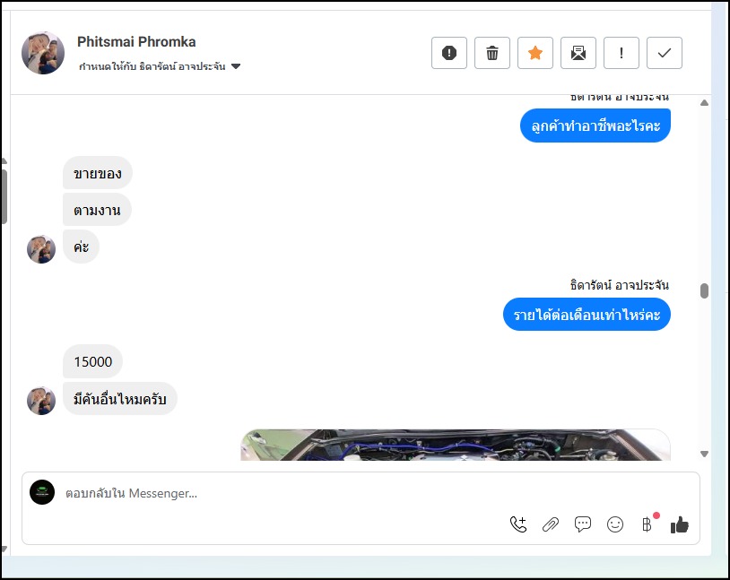Click the baht payment icon
730x580 pixels.
(x=647, y=524)
